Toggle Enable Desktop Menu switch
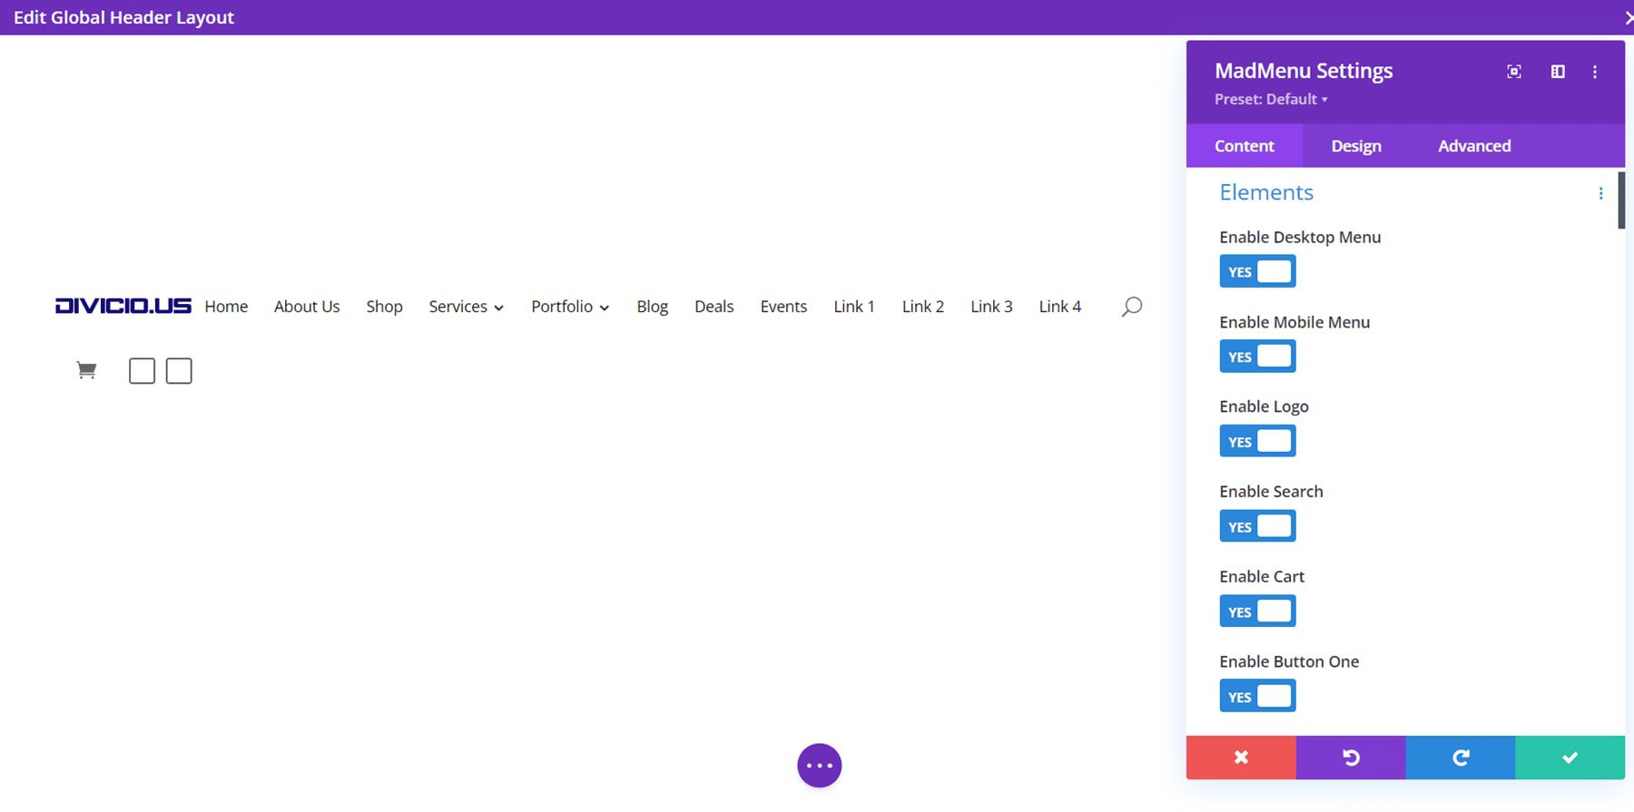The image size is (1634, 812). (1257, 271)
